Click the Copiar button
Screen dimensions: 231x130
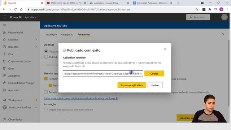tap(154, 73)
